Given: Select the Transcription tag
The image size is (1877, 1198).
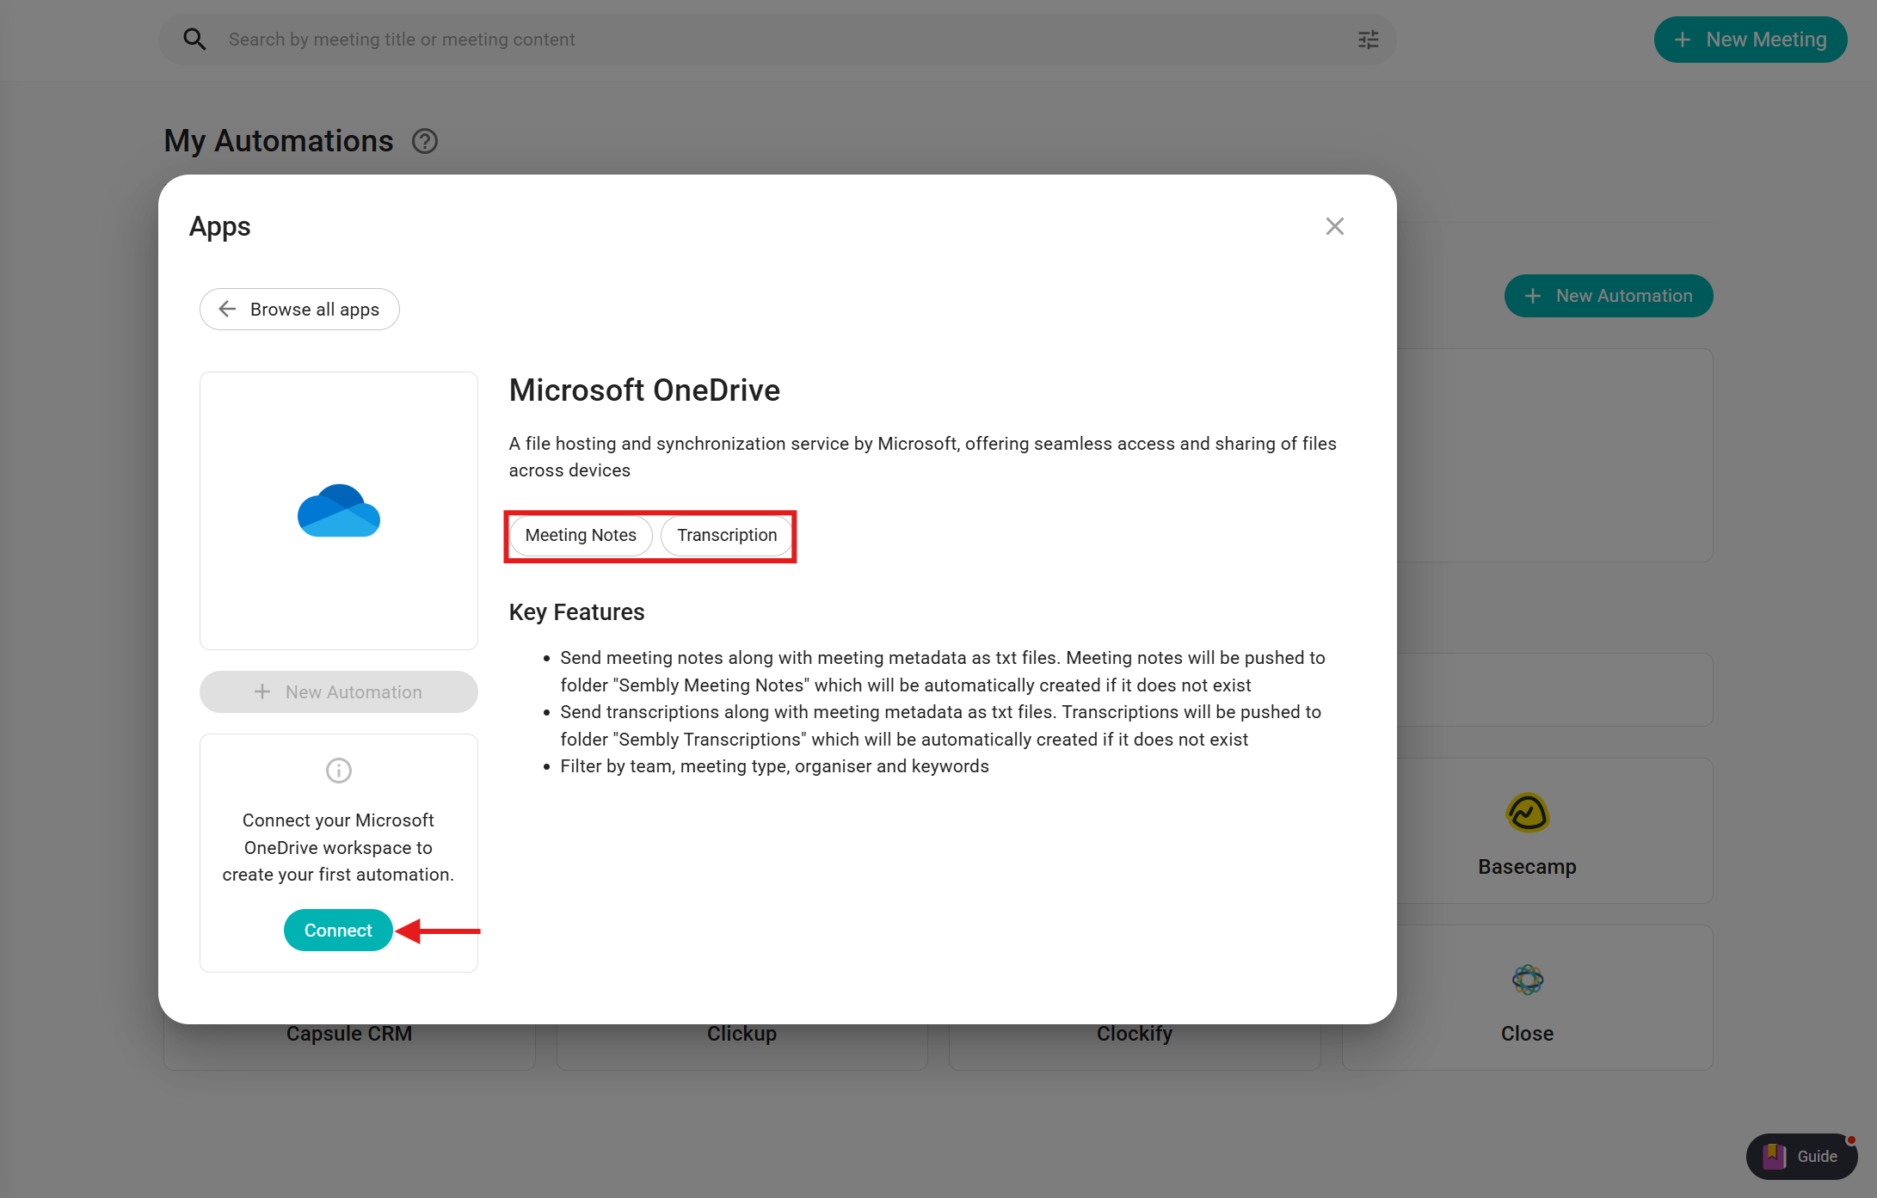Looking at the screenshot, I should coord(726,535).
